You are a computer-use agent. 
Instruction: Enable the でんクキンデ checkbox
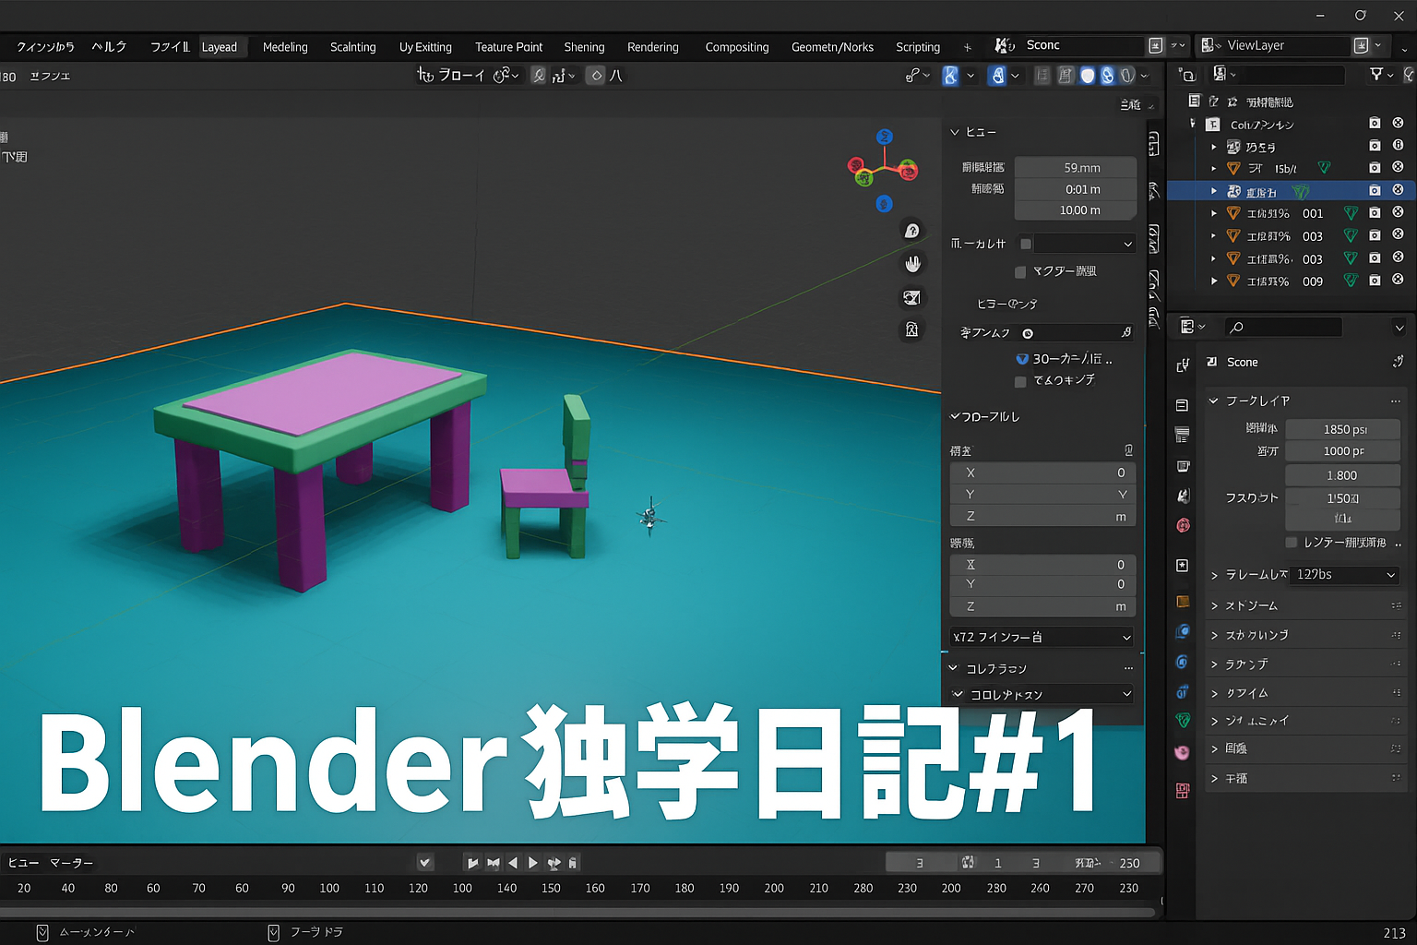pos(1020,381)
